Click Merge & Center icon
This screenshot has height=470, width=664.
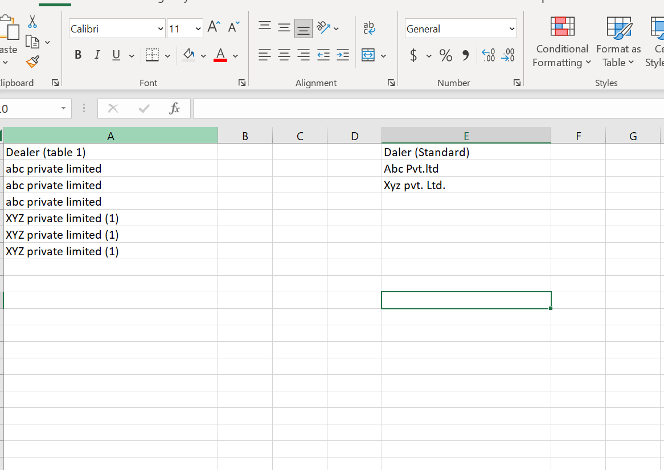[x=368, y=55]
